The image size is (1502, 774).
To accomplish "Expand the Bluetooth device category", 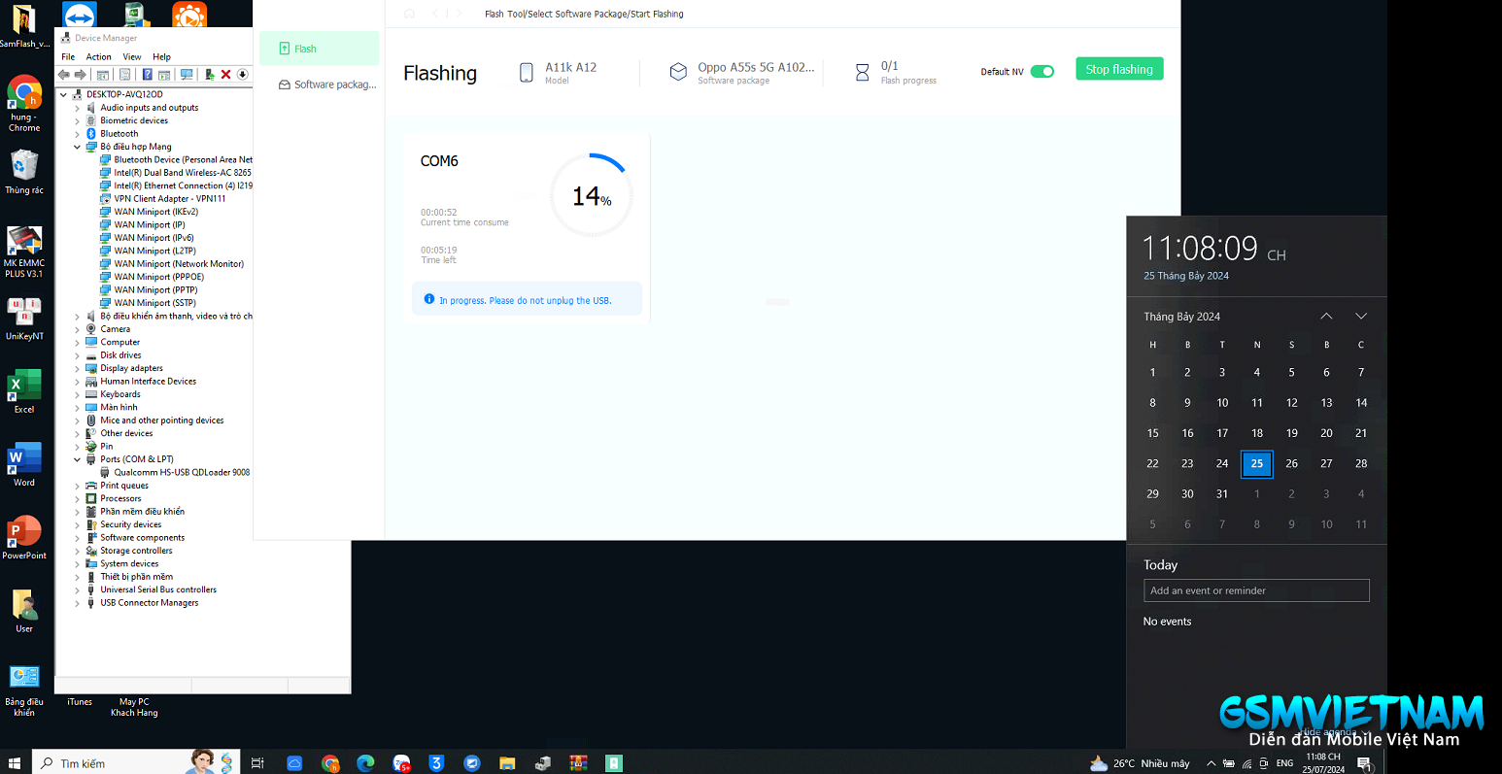I will tap(78, 134).
